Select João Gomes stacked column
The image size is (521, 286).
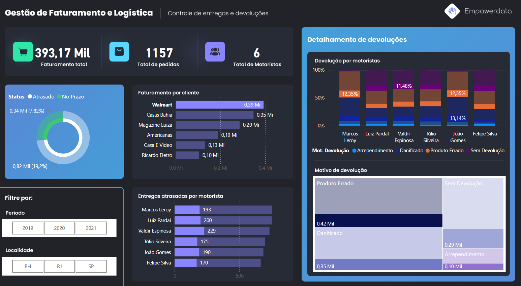[458, 97]
